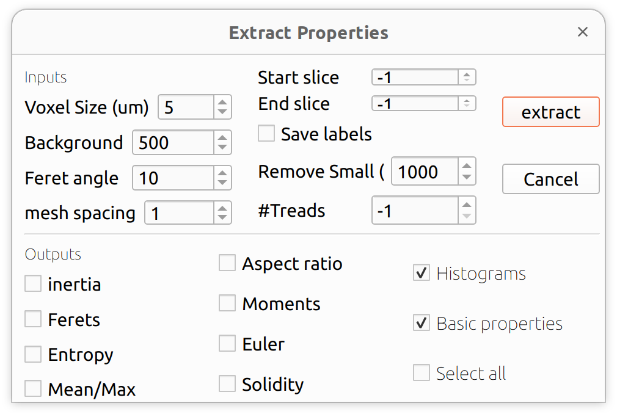
Task: Increase Start slice with up arrow
Action: pos(467,74)
